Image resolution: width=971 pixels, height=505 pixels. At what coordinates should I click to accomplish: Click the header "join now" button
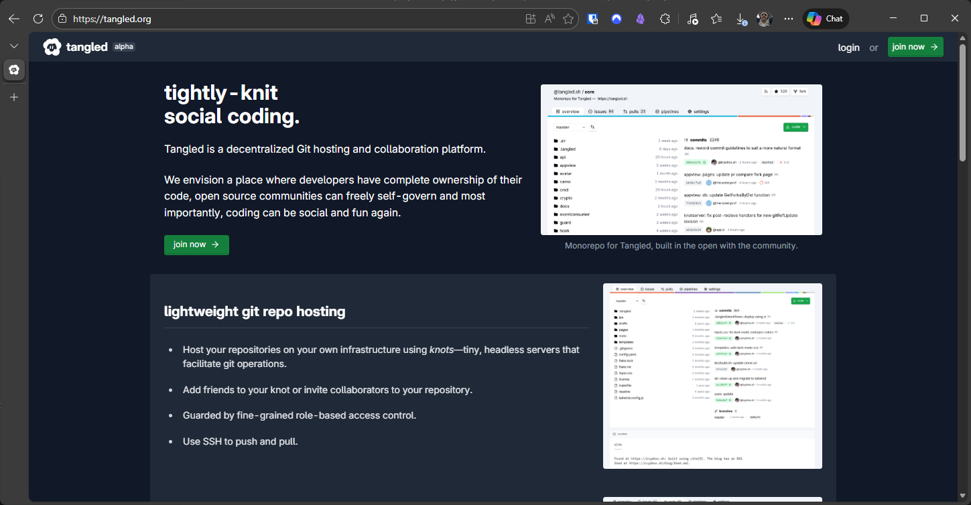click(x=915, y=47)
